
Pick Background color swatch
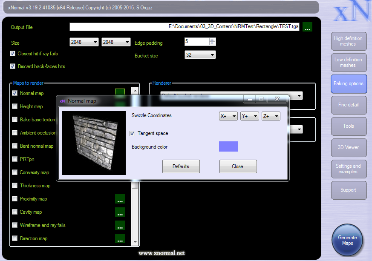coord(228,146)
